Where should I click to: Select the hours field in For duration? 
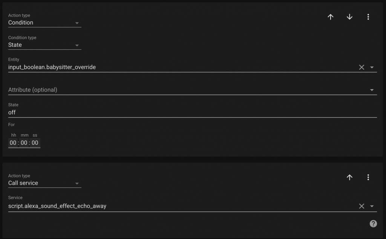point(13,143)
